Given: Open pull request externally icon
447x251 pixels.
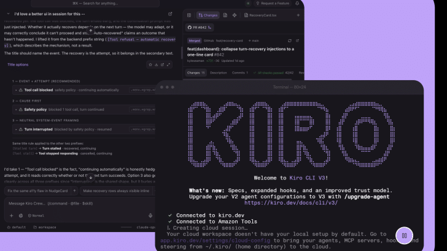Looking at the screenshot, I should click(297, 40).
